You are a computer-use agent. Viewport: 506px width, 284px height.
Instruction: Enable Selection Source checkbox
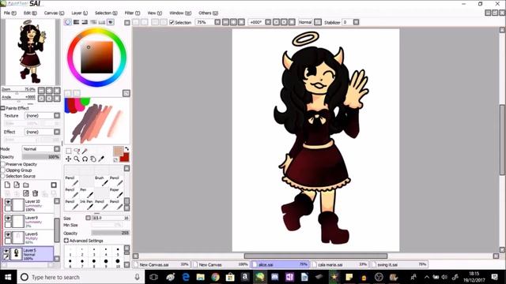pos(3,176)
